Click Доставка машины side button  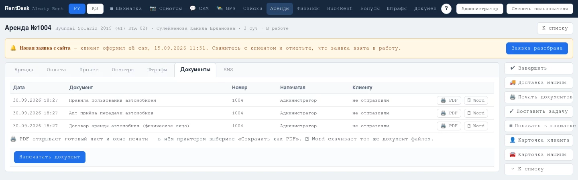click(x=538, y=83)
